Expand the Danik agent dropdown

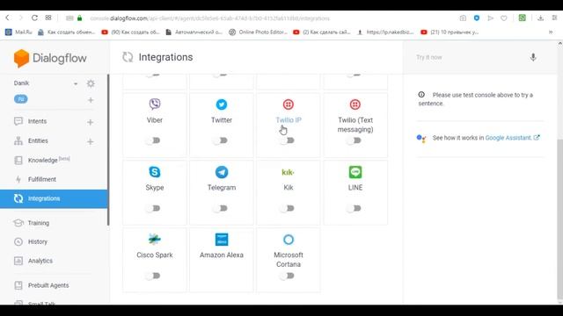76,84
